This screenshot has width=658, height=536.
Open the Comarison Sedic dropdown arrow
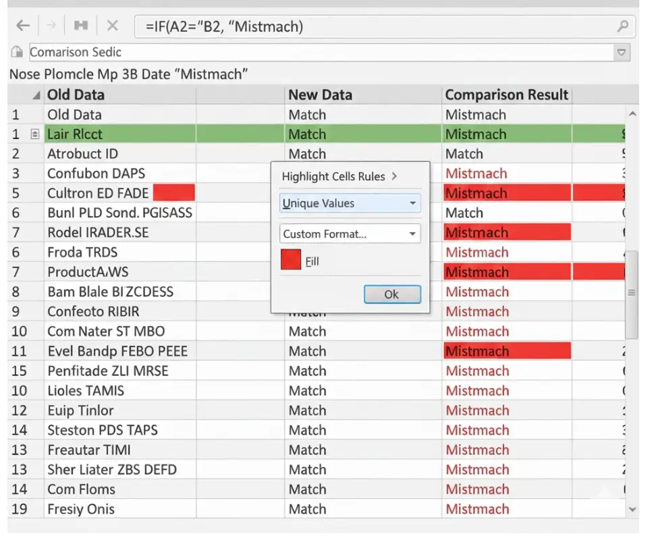coord(622,52)
